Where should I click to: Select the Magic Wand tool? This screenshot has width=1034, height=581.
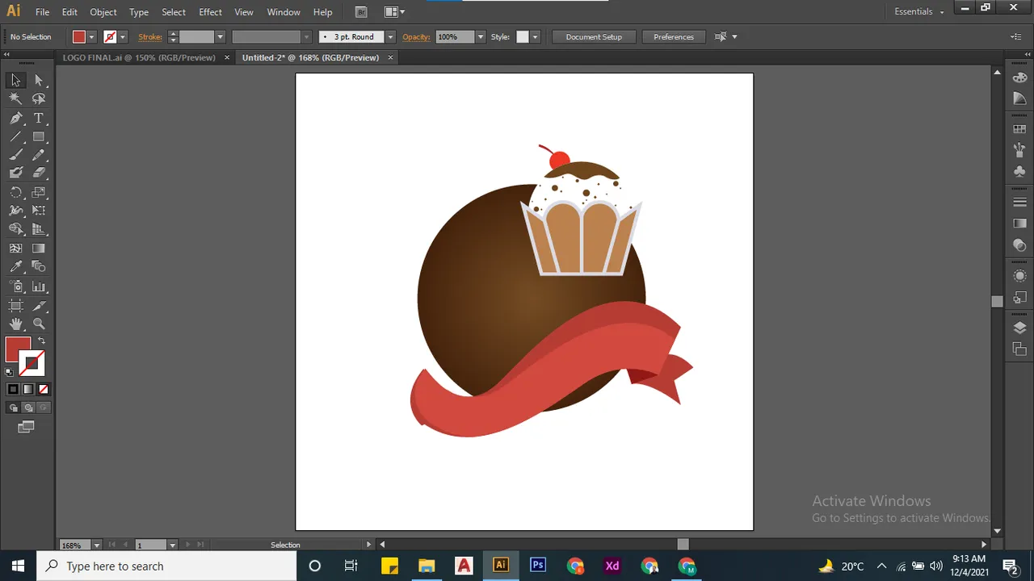pos(15,98)
